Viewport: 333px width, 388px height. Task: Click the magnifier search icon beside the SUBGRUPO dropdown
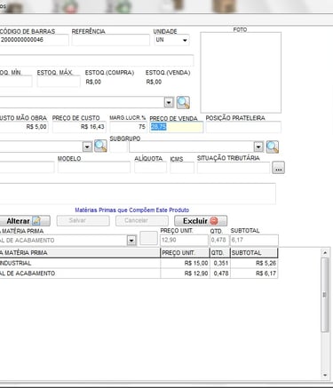272,146
